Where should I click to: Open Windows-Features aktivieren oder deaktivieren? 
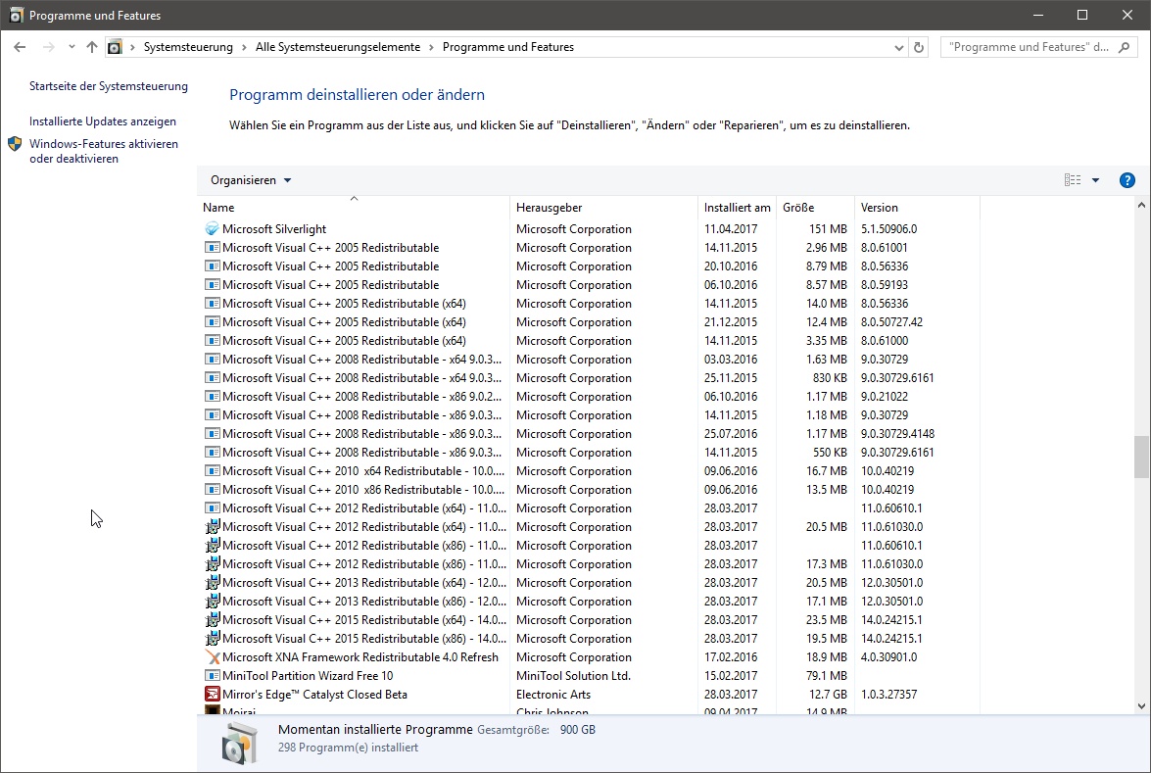tap(104, 151)
